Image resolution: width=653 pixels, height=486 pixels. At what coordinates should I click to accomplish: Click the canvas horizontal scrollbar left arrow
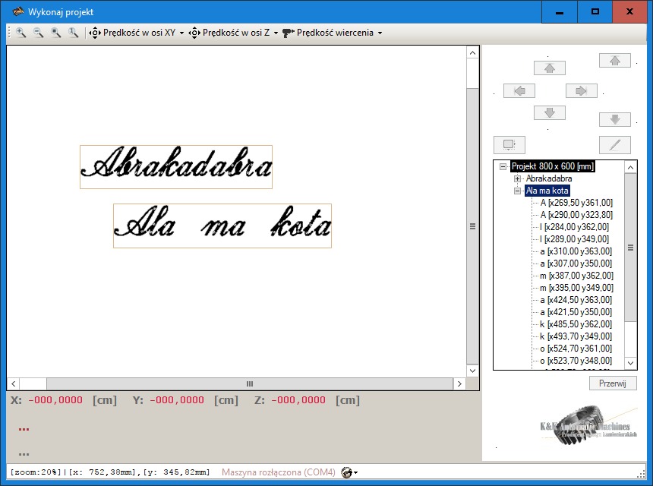click(14, 383)
